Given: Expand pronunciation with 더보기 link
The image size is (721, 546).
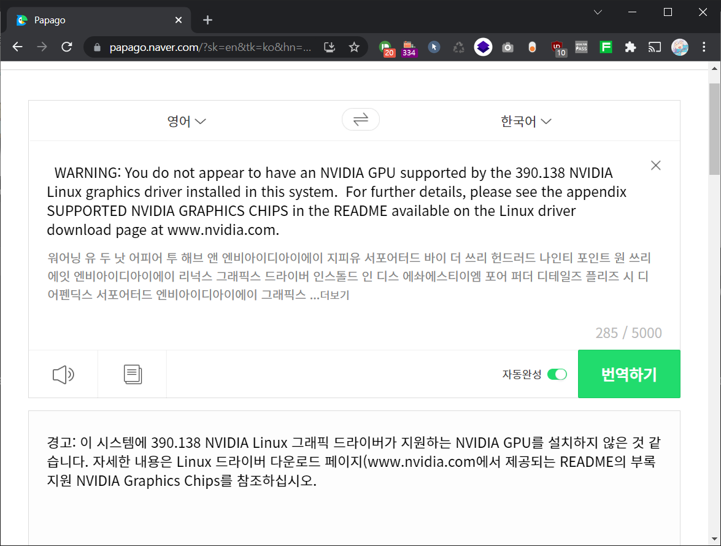Looking at the screenshot, I should click(x=335, y=295).
